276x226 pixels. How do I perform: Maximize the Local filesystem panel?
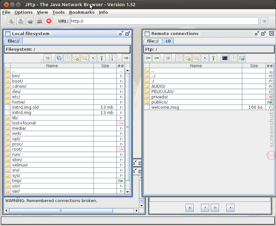[127, 34]
